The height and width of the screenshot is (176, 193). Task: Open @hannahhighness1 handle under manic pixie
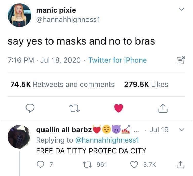[68, 20]
